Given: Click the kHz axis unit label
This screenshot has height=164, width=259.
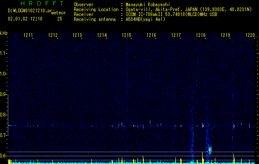Looking at the screenshot, I should tap(4, 33).
